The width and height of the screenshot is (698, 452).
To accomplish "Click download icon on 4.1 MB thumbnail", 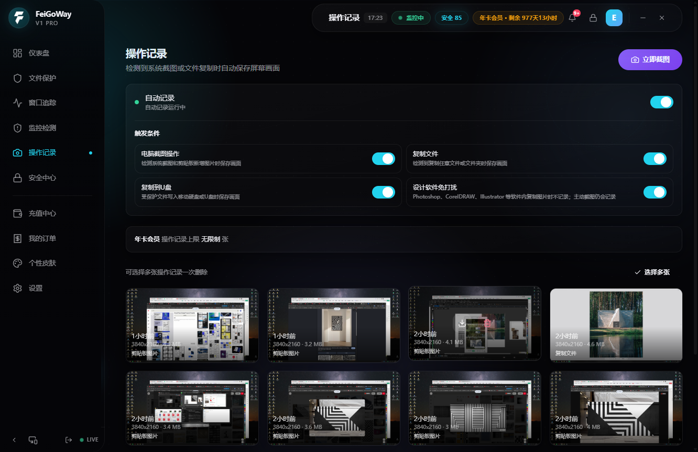I will click(462, 323).
